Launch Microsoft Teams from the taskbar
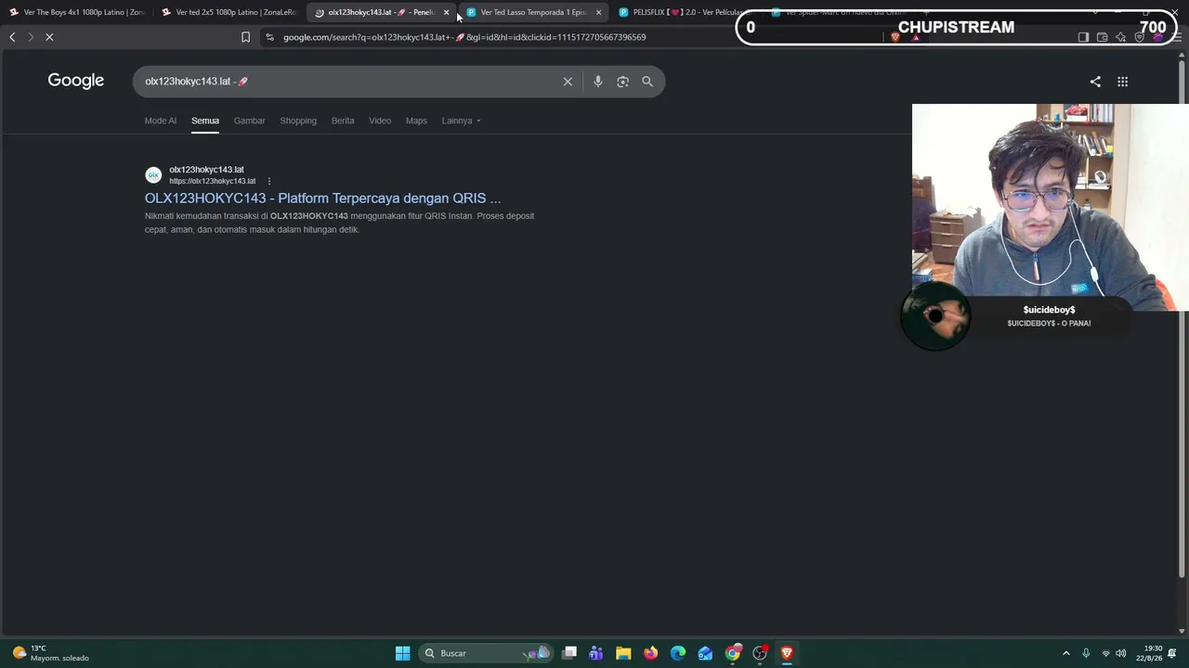Image resolution: width=1189 pixels, height=668 pixels. tap(596, 653)
